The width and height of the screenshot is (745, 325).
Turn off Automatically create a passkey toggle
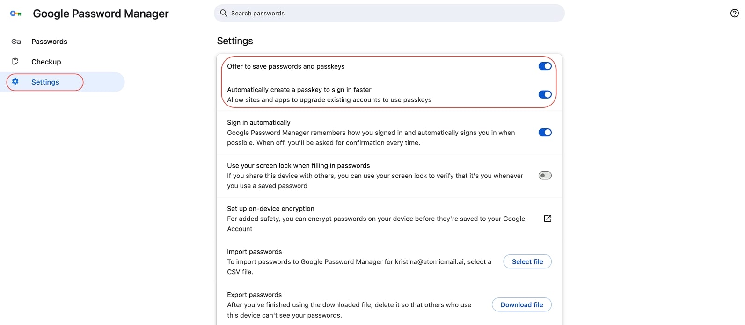point(545,94)
